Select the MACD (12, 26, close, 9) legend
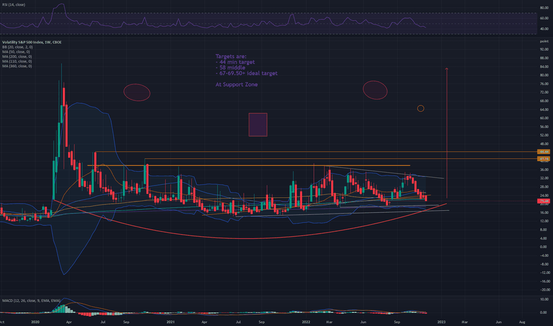This screenshot has height=326, width=553. click(31, 301)
